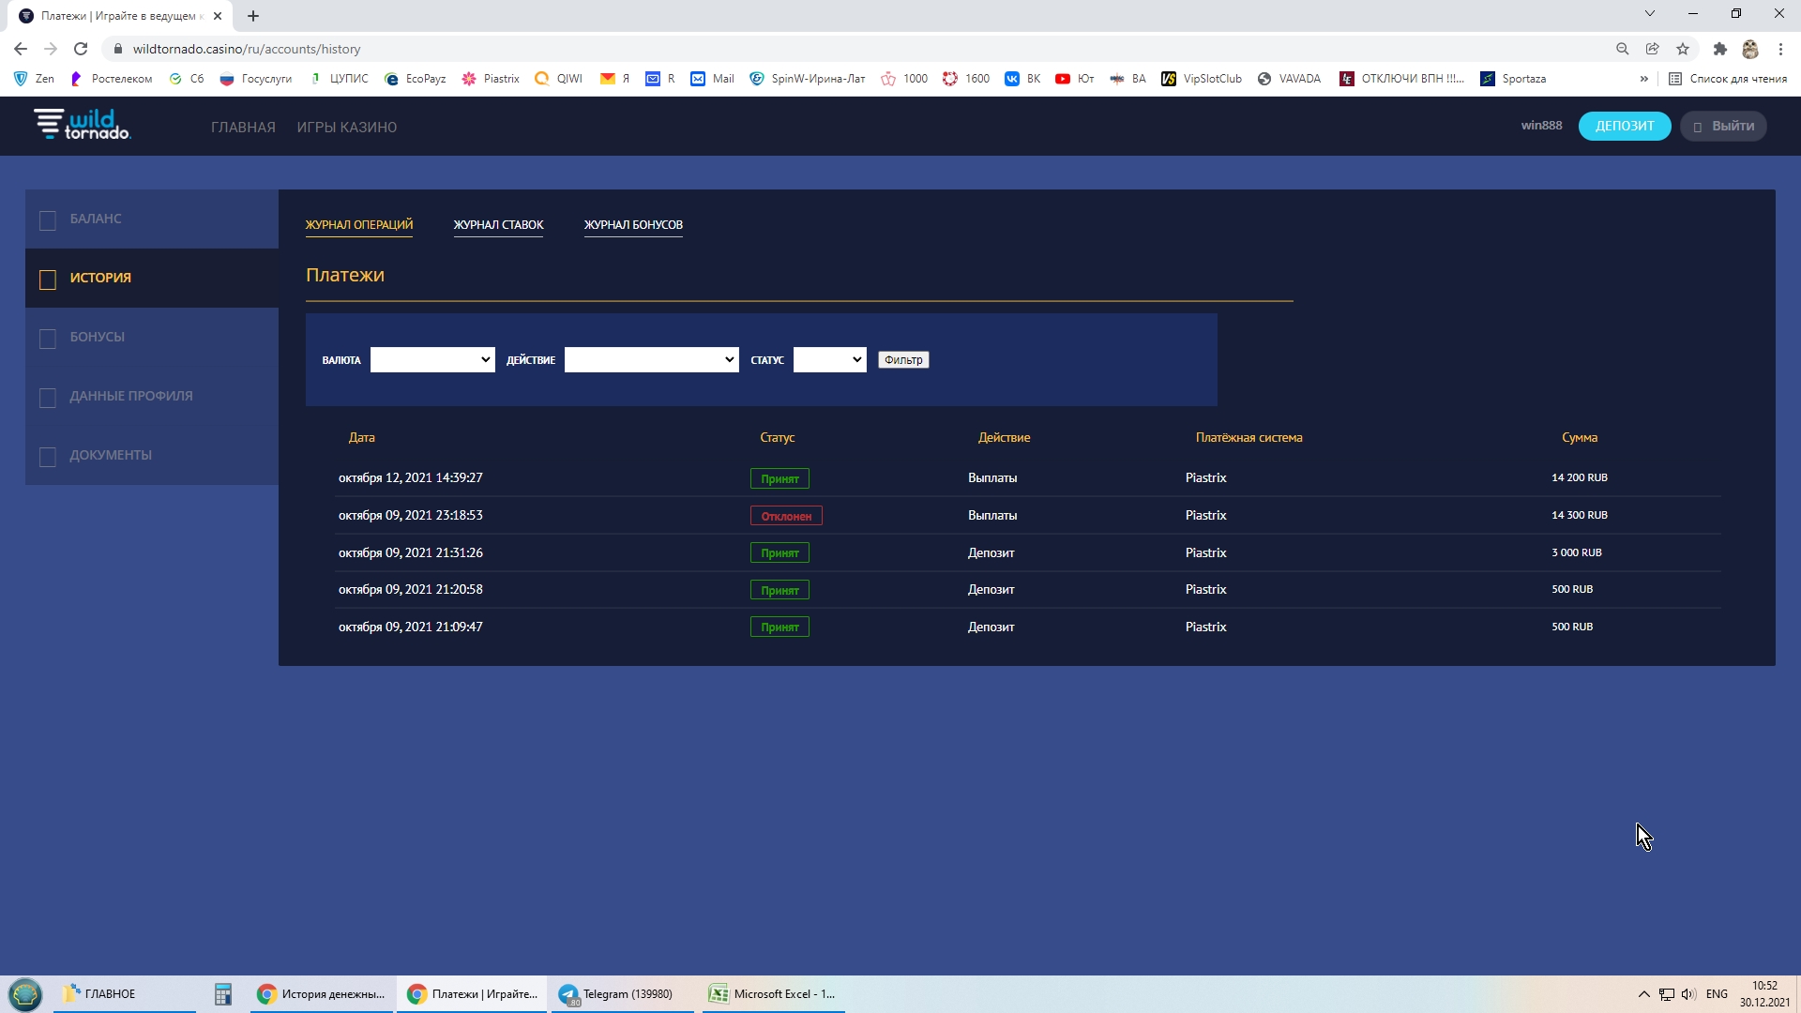Open the VAVADA bookmark
1801x1013 pixels.
[x=1289, y=79]
